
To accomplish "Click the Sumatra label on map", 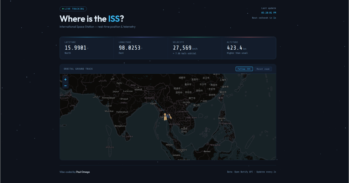I will click(177, 155).
